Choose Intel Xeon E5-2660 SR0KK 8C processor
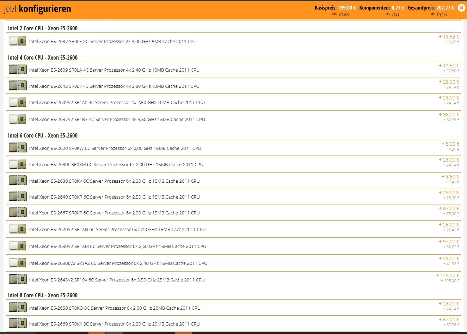Screen dimensions: 467x334 tap(115, 324)
